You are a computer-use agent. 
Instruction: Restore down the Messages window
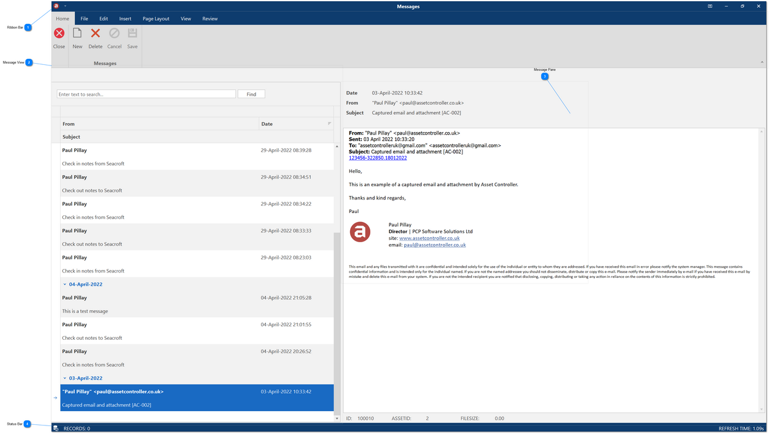tap(742, 6)
